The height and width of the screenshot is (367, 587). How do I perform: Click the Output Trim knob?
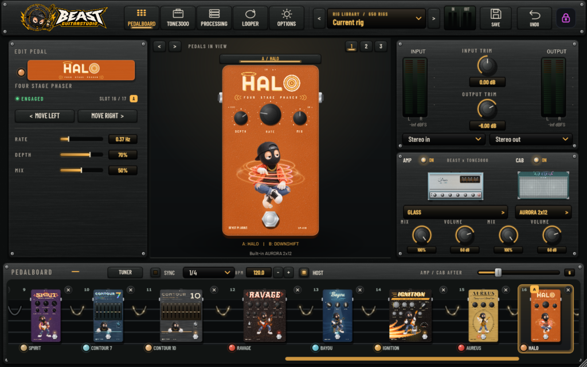point(487,109)
